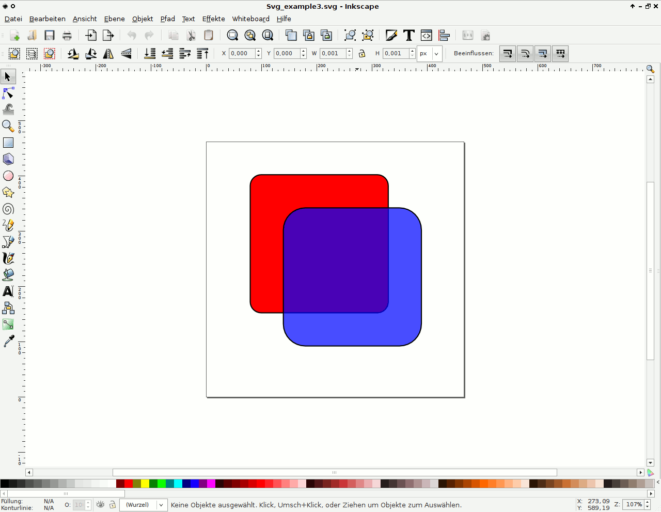
Task: Open the Pfad menu
Action: [168, 19]
